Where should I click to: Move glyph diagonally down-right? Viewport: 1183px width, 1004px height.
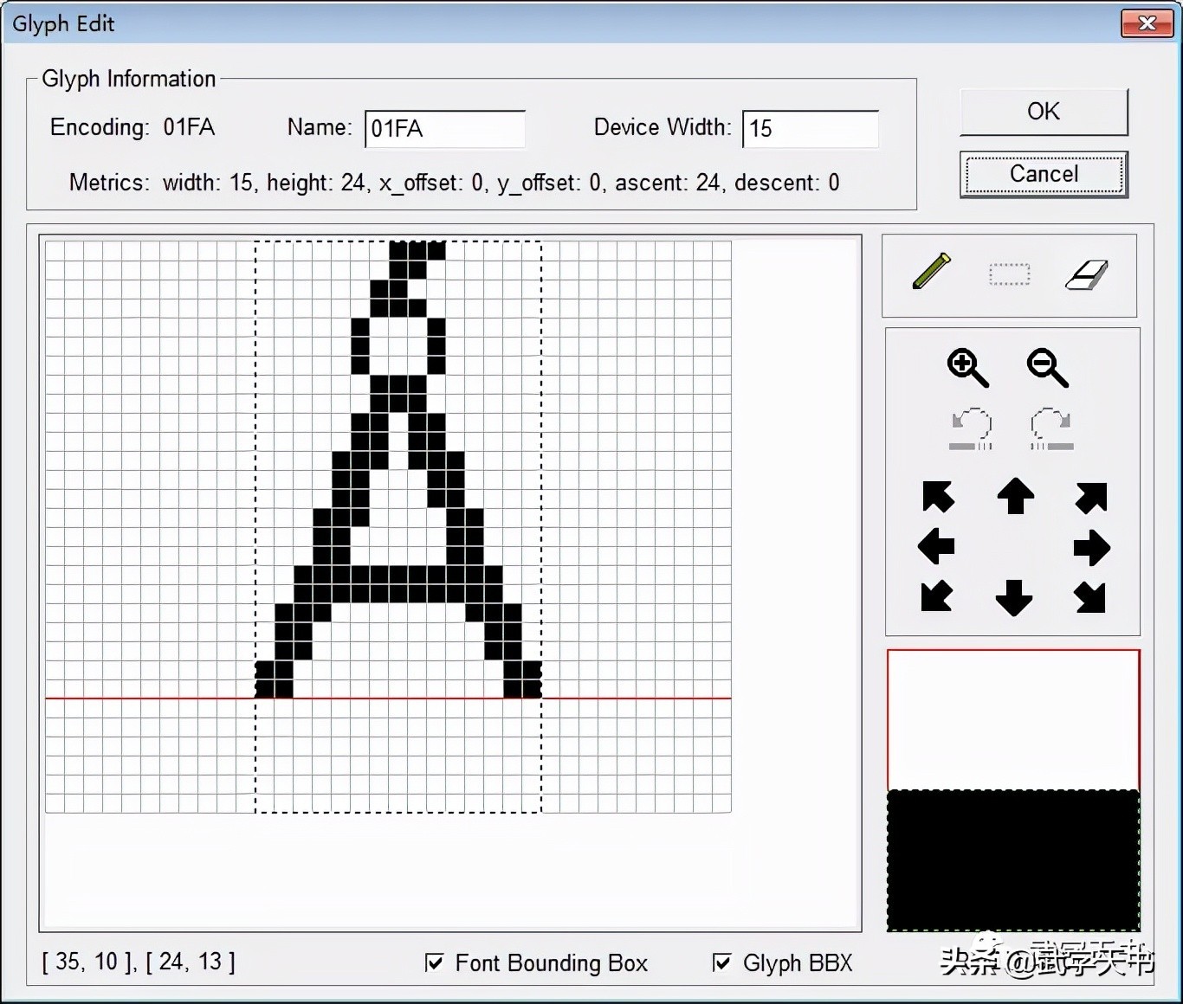point(1090,597)
